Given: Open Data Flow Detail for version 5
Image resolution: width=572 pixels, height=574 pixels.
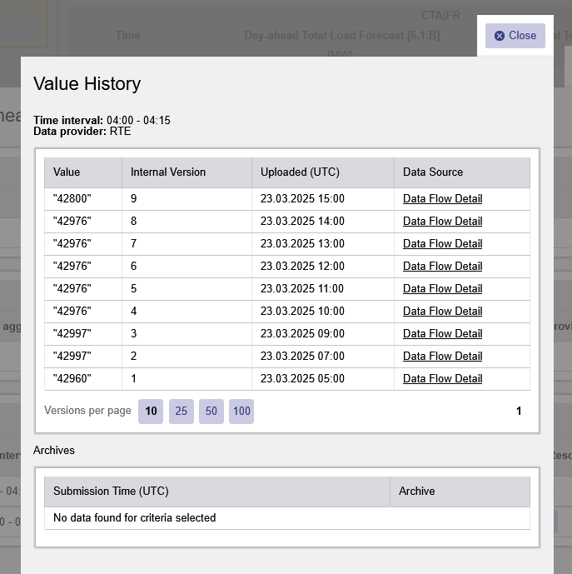Looking at the screenshot, I should click(442, 288).
